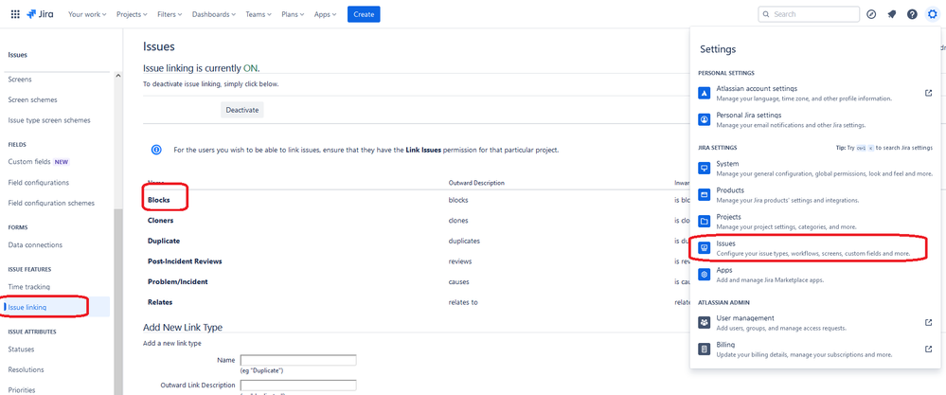
Task: Expand the Teams dropdown
Action: tap(259, 14)
